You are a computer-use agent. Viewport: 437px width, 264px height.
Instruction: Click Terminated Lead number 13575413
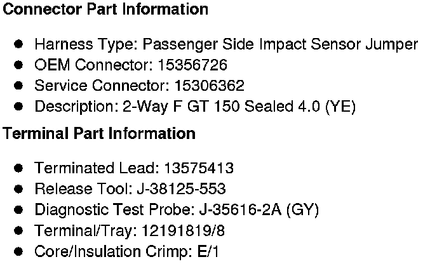click(x=199, y=168)
